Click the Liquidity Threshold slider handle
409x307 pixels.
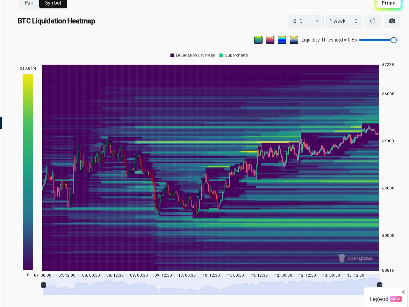[394, 40]
